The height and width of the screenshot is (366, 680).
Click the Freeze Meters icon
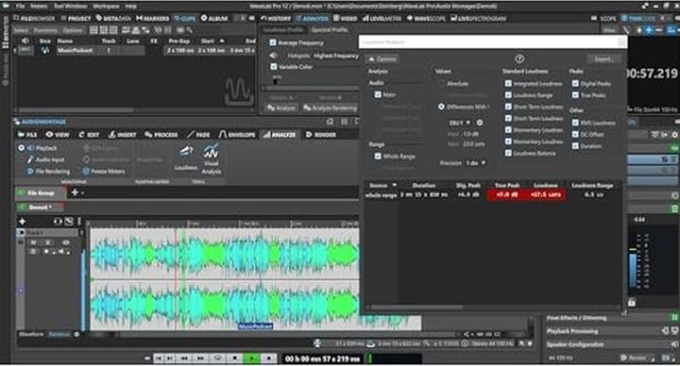coord(86,172)
